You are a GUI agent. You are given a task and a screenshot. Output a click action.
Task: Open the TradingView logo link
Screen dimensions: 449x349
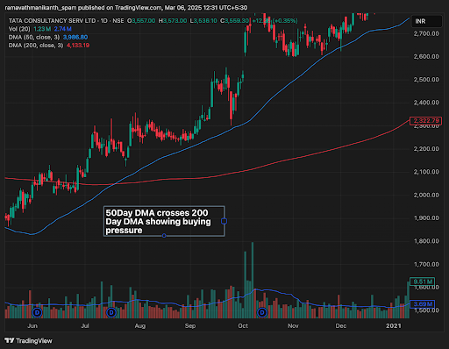click(28, 340)
